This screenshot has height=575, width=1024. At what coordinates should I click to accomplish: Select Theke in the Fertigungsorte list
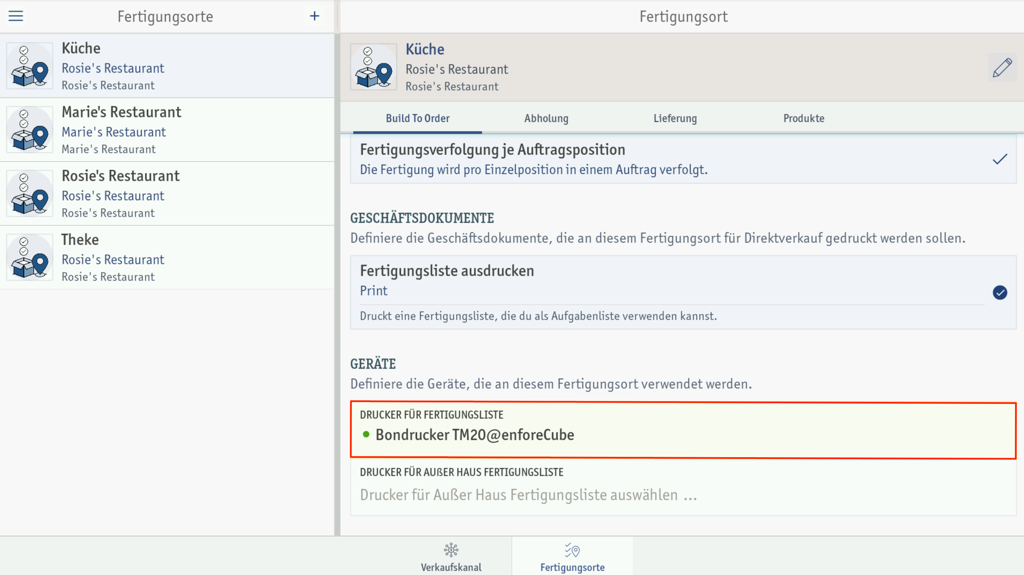point(167,257)
